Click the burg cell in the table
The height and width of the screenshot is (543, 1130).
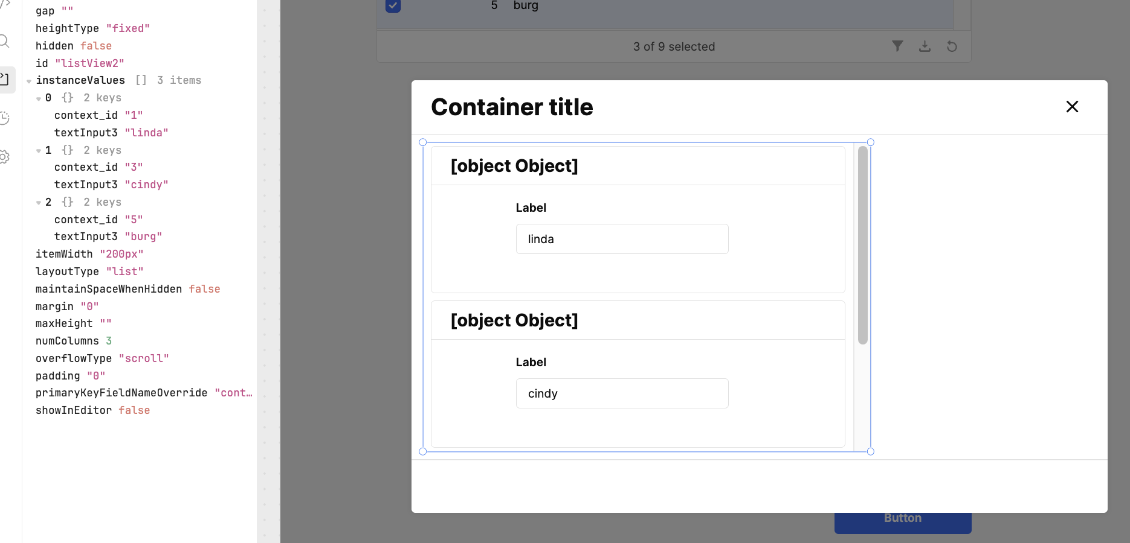click(525, 5)
